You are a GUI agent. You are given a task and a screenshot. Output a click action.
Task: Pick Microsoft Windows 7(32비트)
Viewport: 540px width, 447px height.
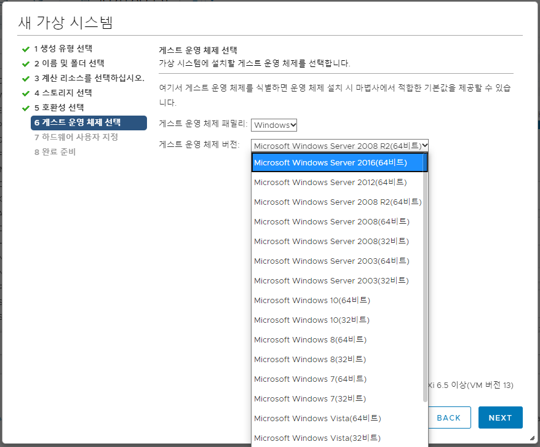click(x=338, y=398)
